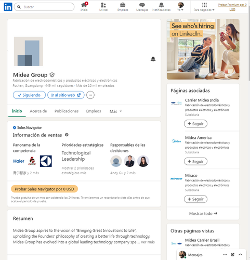Click Mostrar 2 prioridades estratégicas más
Viewport: 250px width, 260px height.
click(x=78, y=171)
